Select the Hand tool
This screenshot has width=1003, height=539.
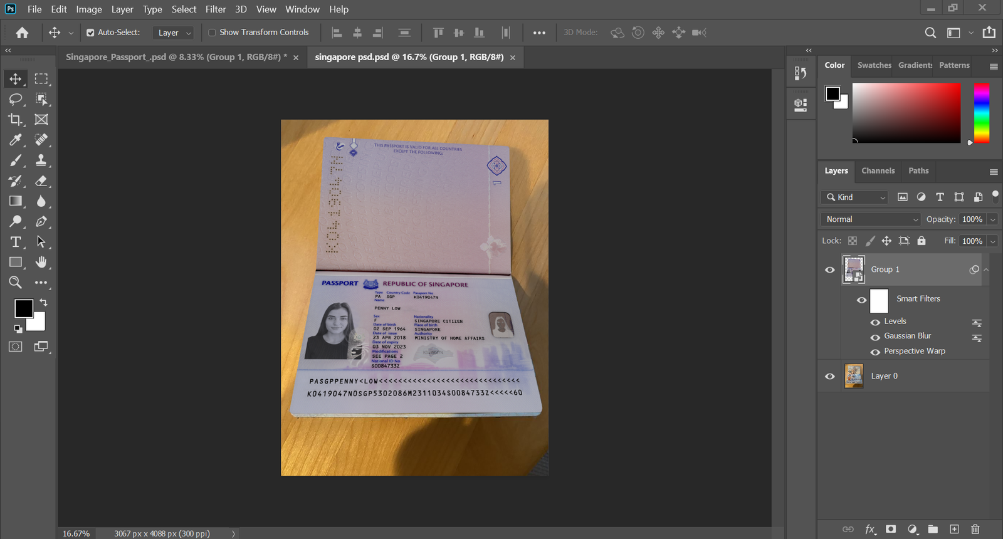tap(41, 262)
